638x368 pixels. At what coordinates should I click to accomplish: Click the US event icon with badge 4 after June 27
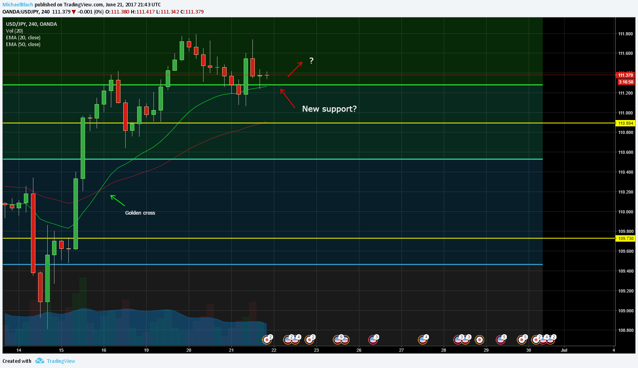coord(423,340)
